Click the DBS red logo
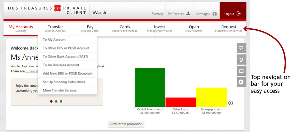Screen dimensions: 291x132 coord(58,8)
